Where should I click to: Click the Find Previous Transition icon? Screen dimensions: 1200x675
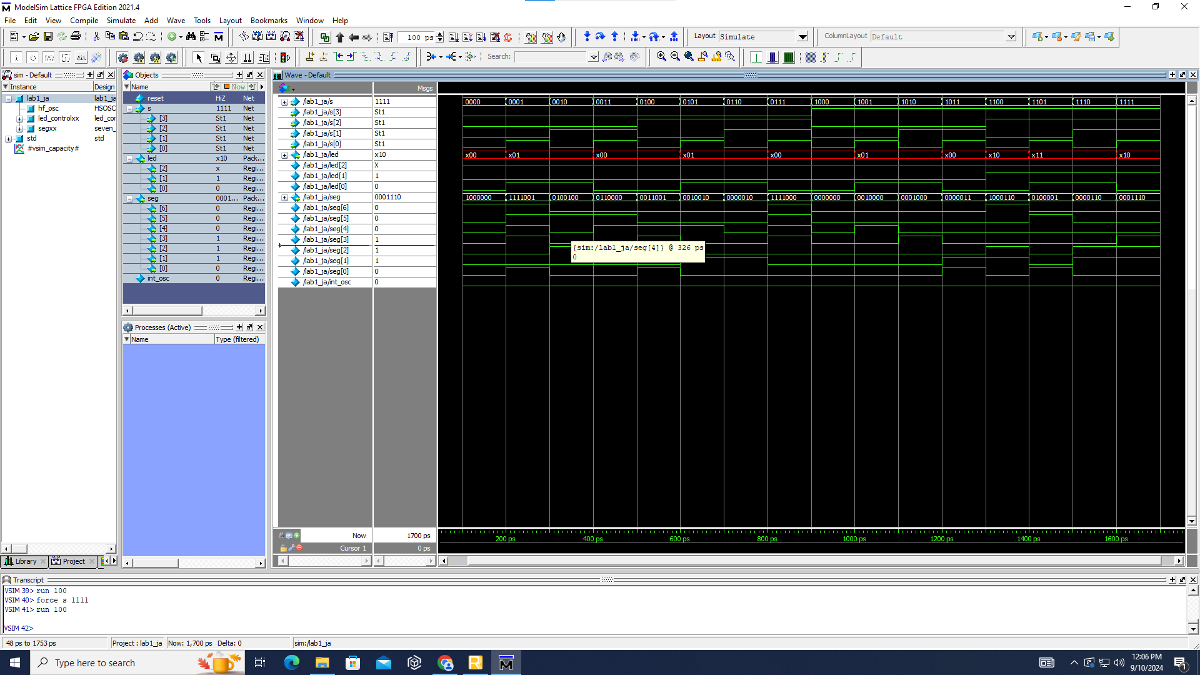coord(339,57)
